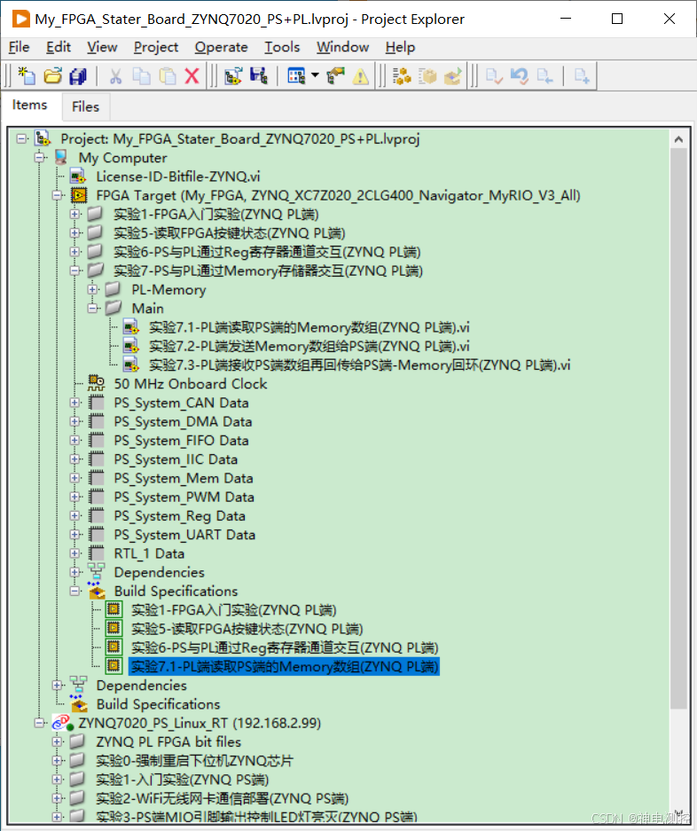
Task: Select 实验0-强制重启下位机ZYNQ芯片 folder
Action: [x=194, y=761]
